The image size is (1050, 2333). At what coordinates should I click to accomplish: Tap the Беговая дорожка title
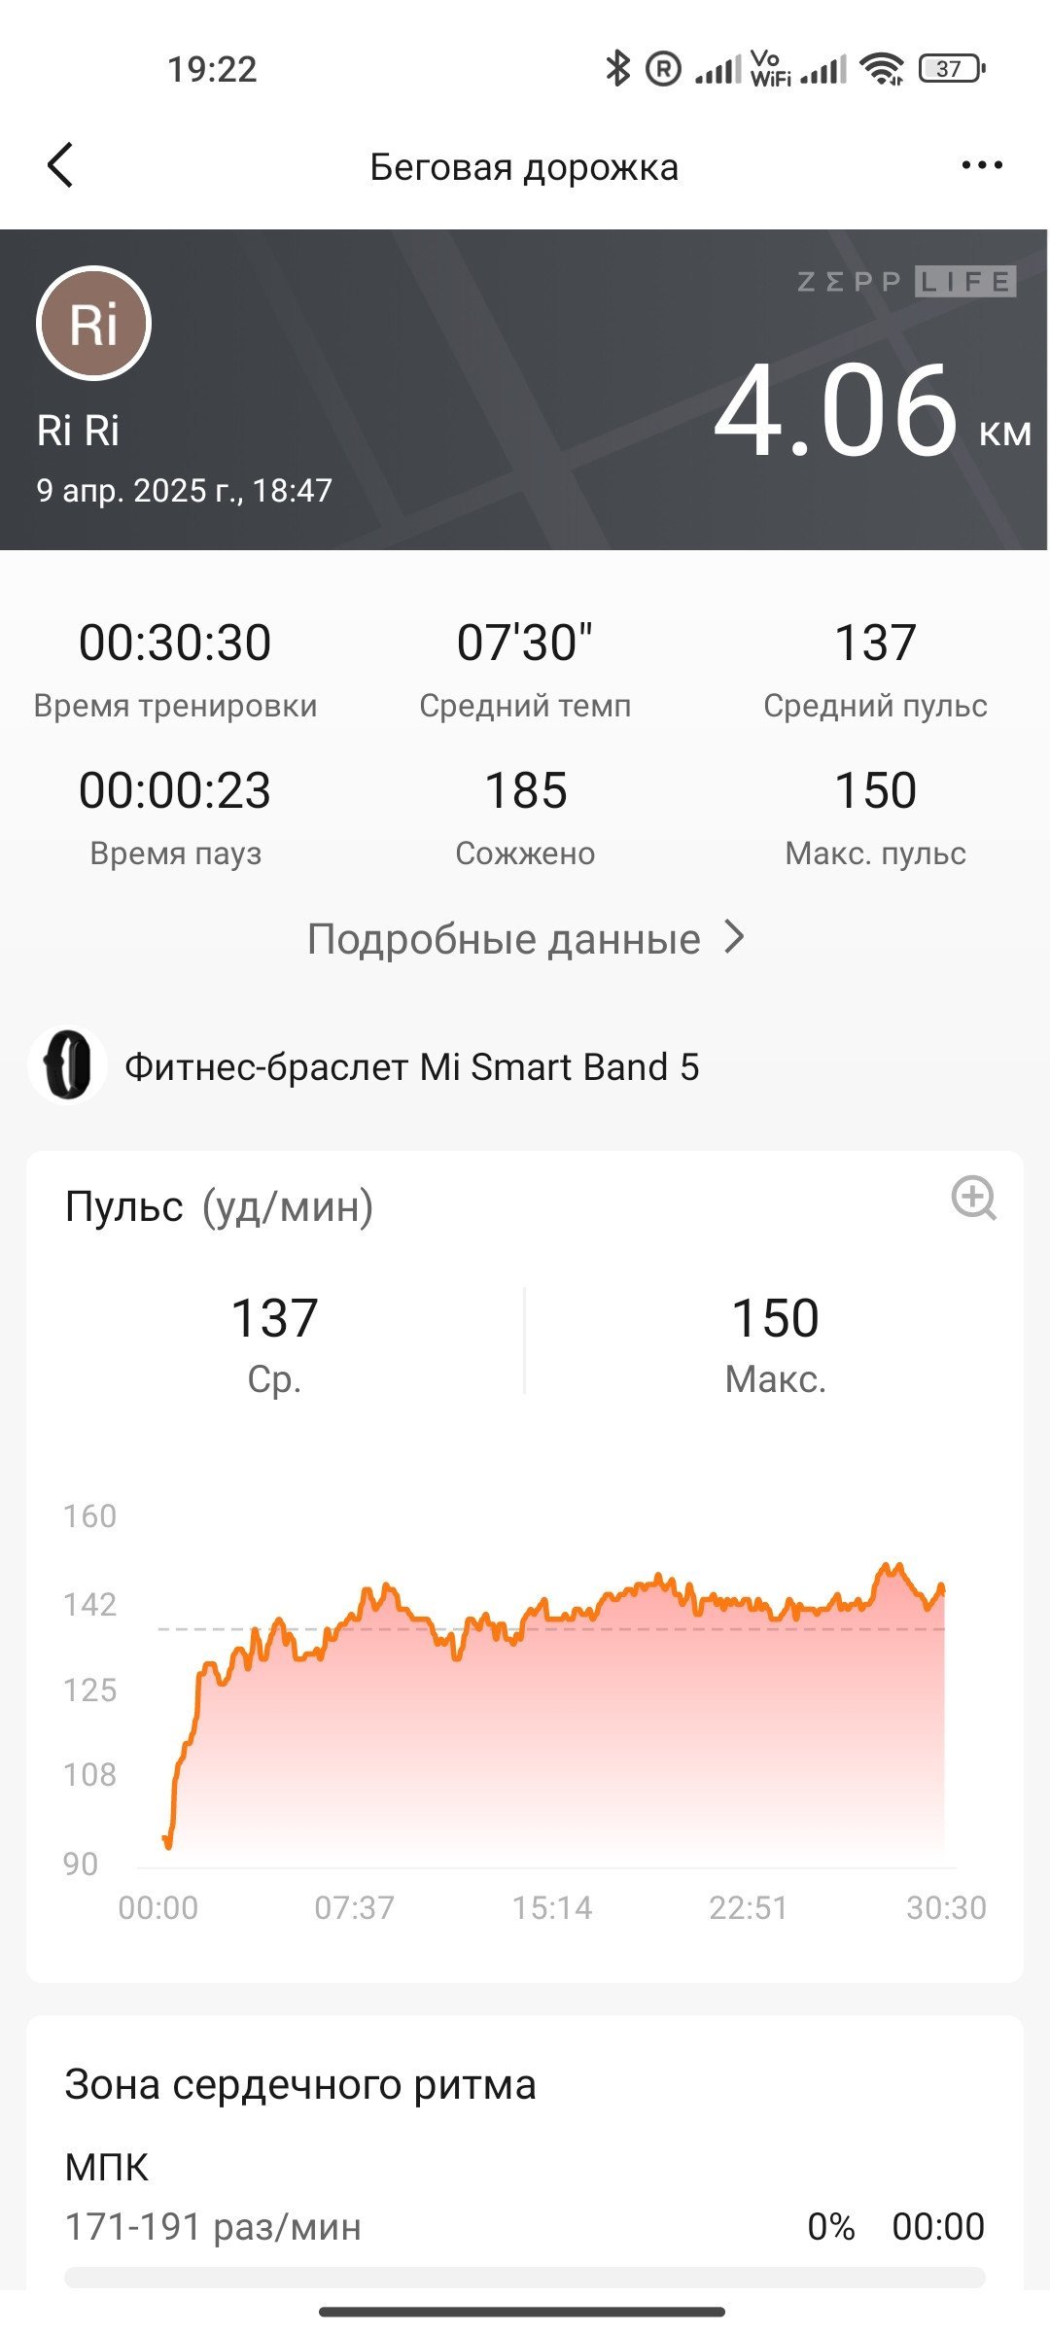click(x=524, y=167)
